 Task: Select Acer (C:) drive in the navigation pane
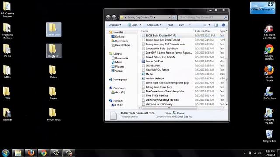118,92
